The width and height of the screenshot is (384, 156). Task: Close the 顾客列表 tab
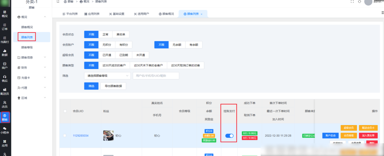pos(201,14)
